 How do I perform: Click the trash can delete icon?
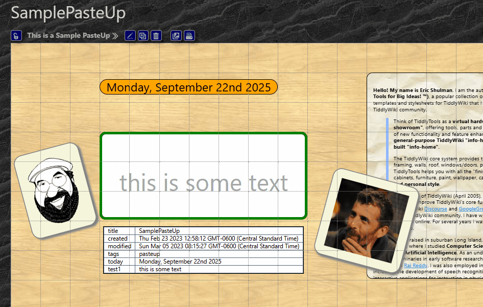pyautogui.click(x=156, y=36)
